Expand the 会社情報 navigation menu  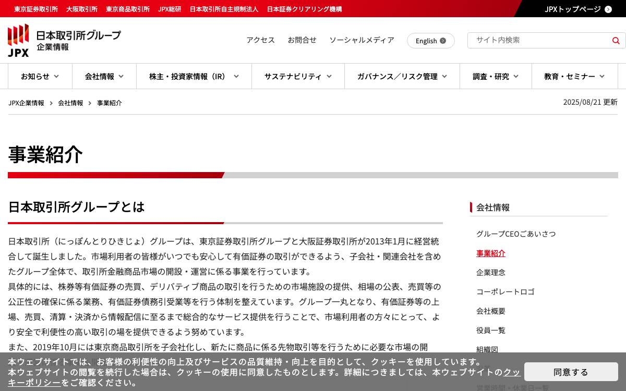coord(104,76)
